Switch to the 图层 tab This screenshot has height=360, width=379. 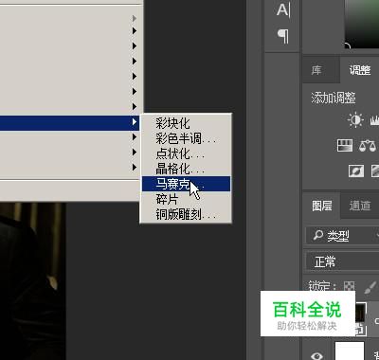322,206
